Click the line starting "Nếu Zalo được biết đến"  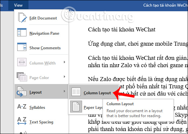tap(138, 79)
